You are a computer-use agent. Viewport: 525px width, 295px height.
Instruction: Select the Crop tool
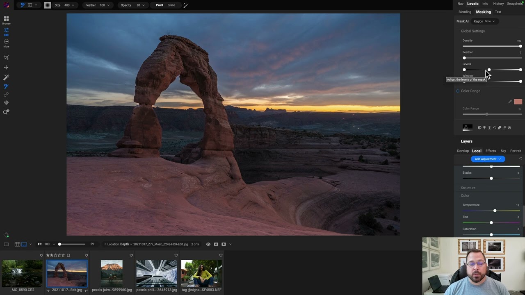coord(6,58)
